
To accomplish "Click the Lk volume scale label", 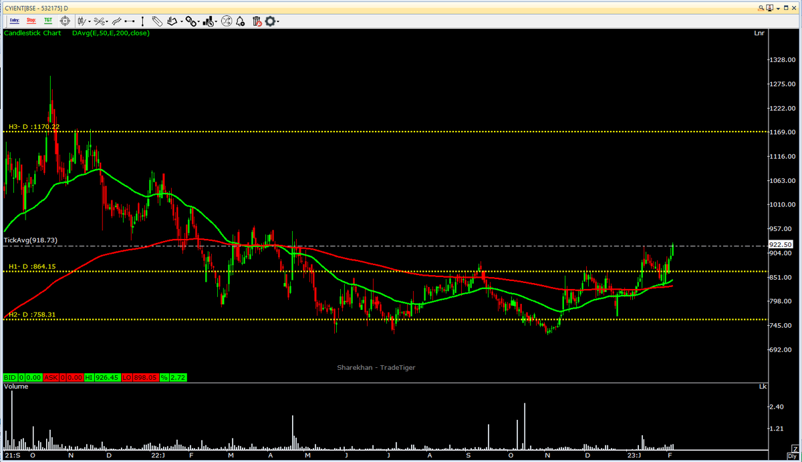I will [x=763, y=386].
